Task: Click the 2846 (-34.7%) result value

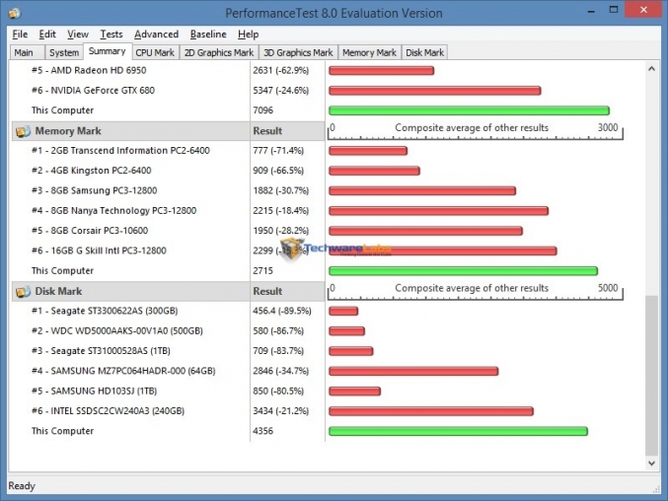Action: coord(281,371)
